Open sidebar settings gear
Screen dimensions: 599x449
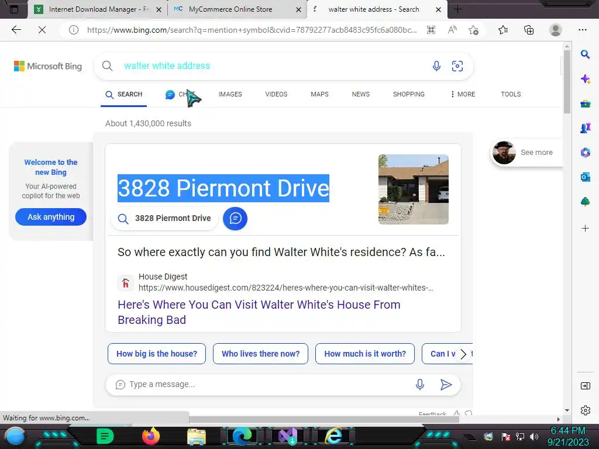[x=585, y=410]
